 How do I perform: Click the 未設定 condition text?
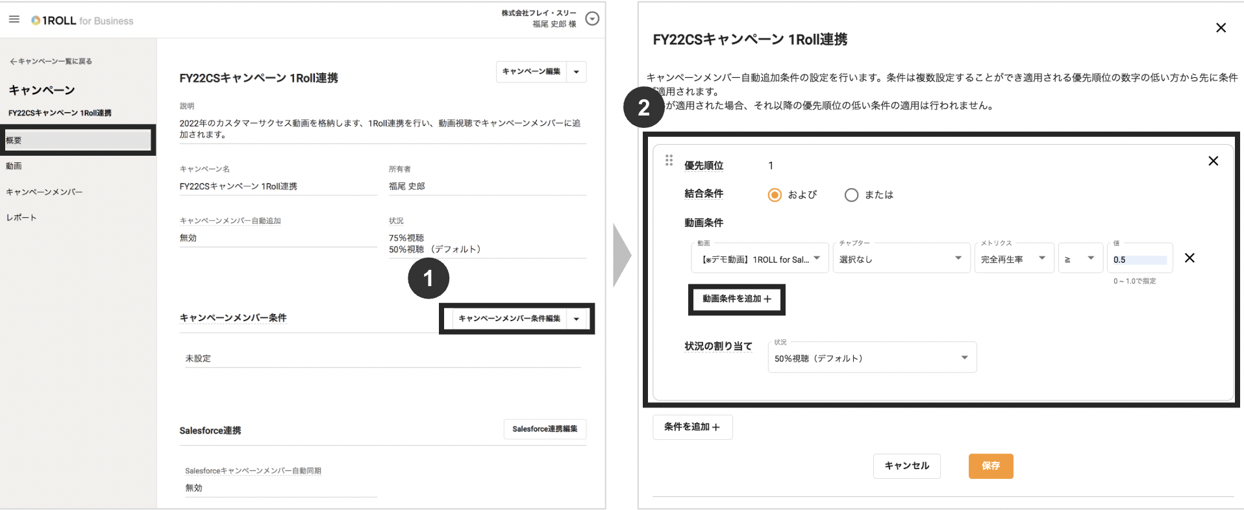pyautogui.click(x=198, y=358)
